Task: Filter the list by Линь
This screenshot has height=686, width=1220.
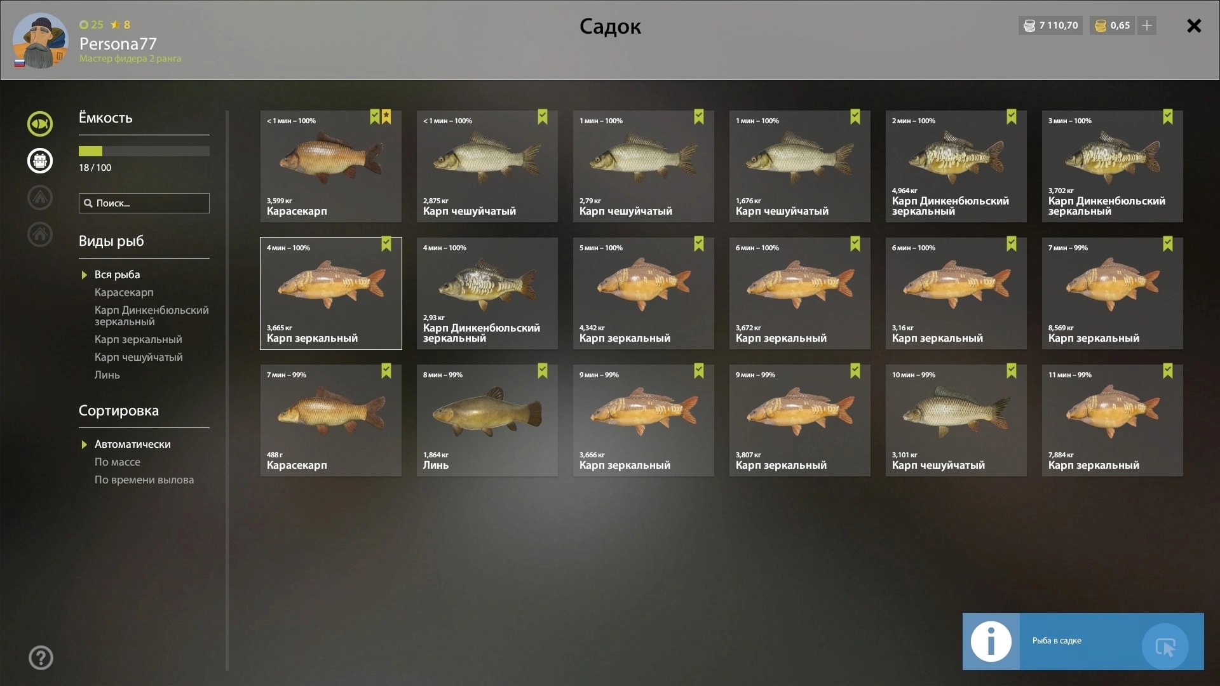Action: pyautogui.click(x=107, y=375)
